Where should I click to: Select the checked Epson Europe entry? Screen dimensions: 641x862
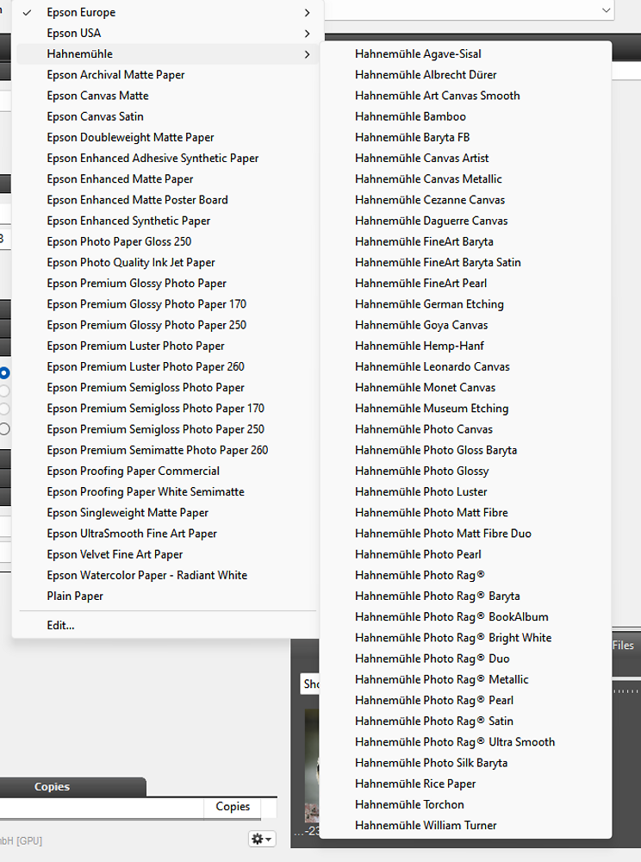167,12
